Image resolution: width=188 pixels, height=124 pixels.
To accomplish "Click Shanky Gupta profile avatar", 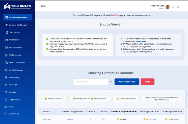I will (x=167, y=7).
